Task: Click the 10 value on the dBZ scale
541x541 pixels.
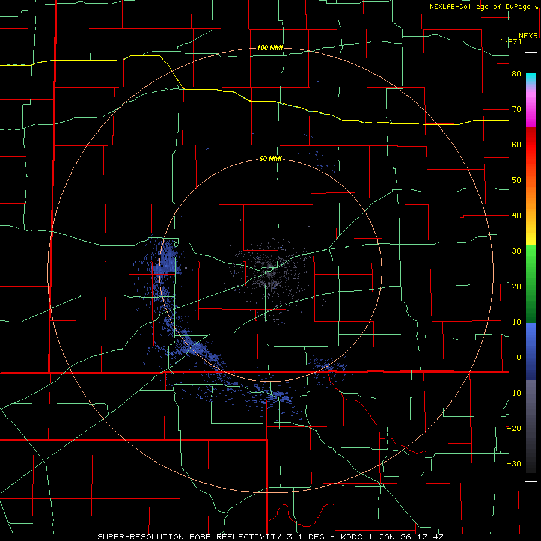Action: 516,322
